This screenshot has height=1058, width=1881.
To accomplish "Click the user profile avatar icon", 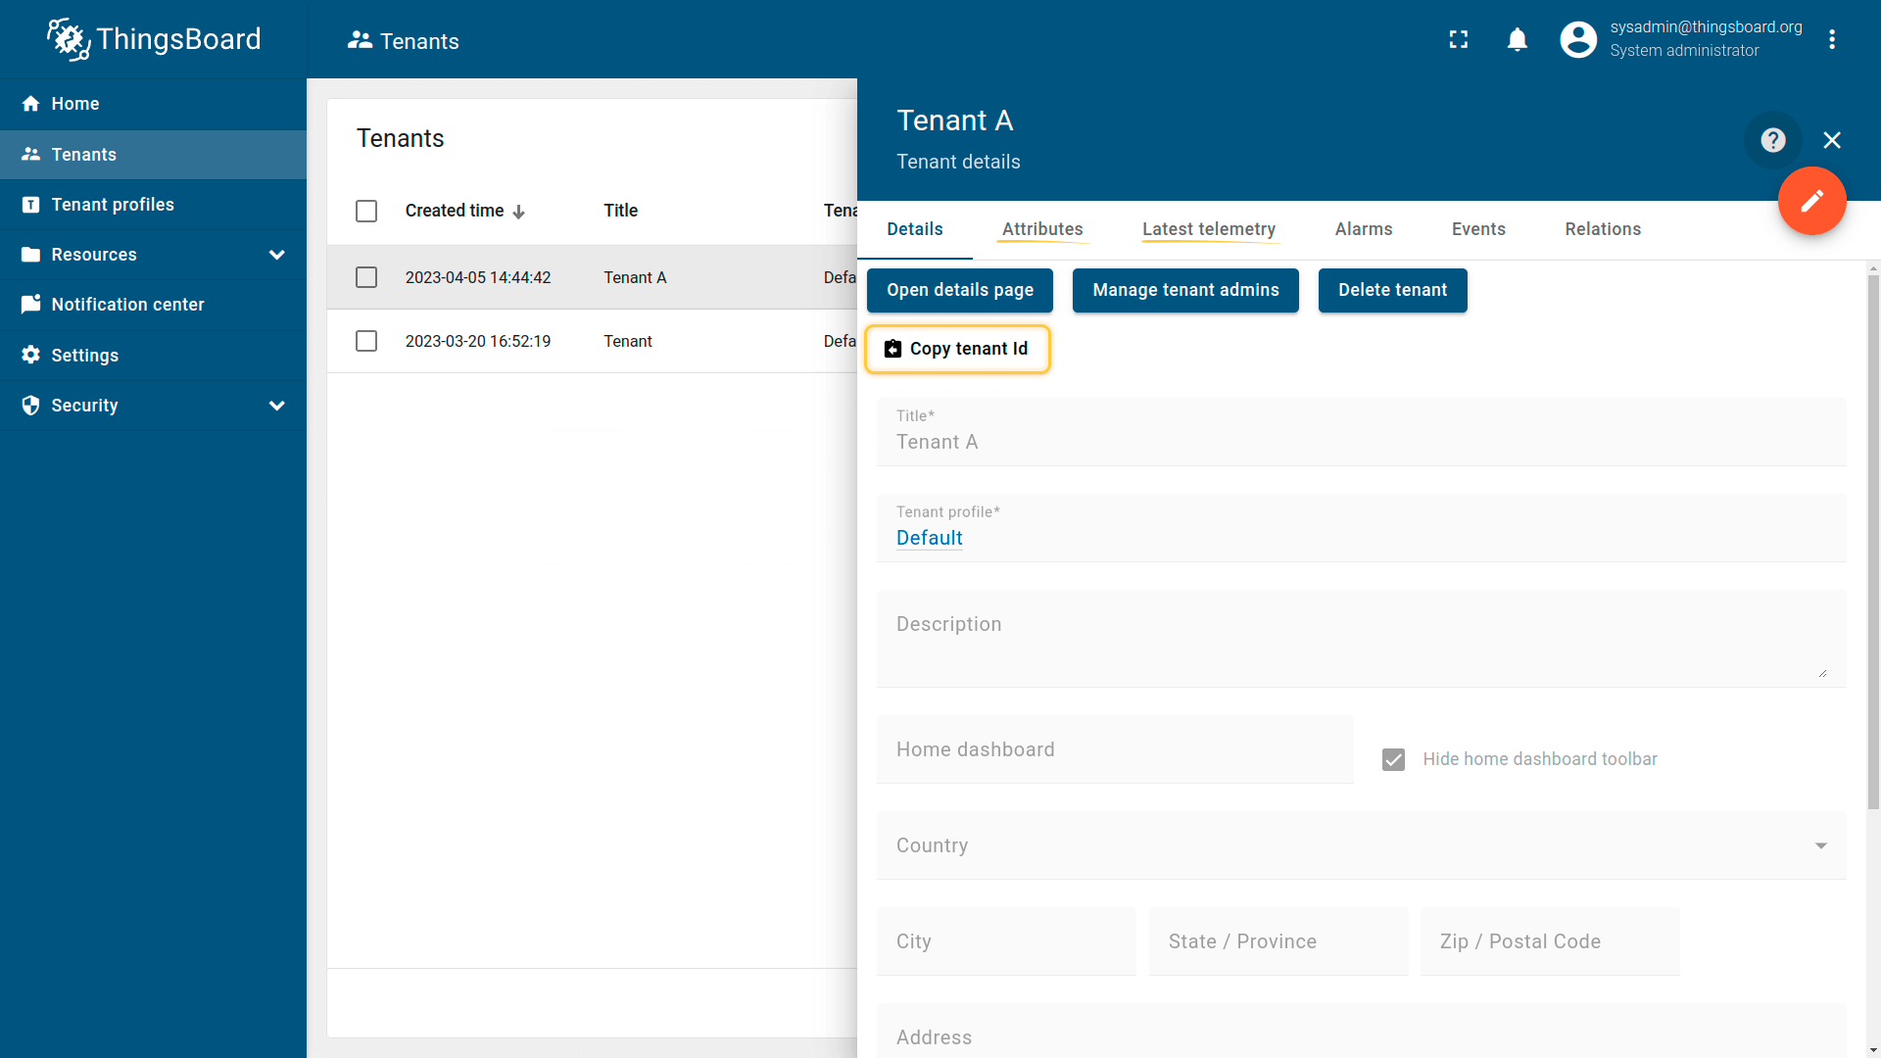I will coord(1578,39).
